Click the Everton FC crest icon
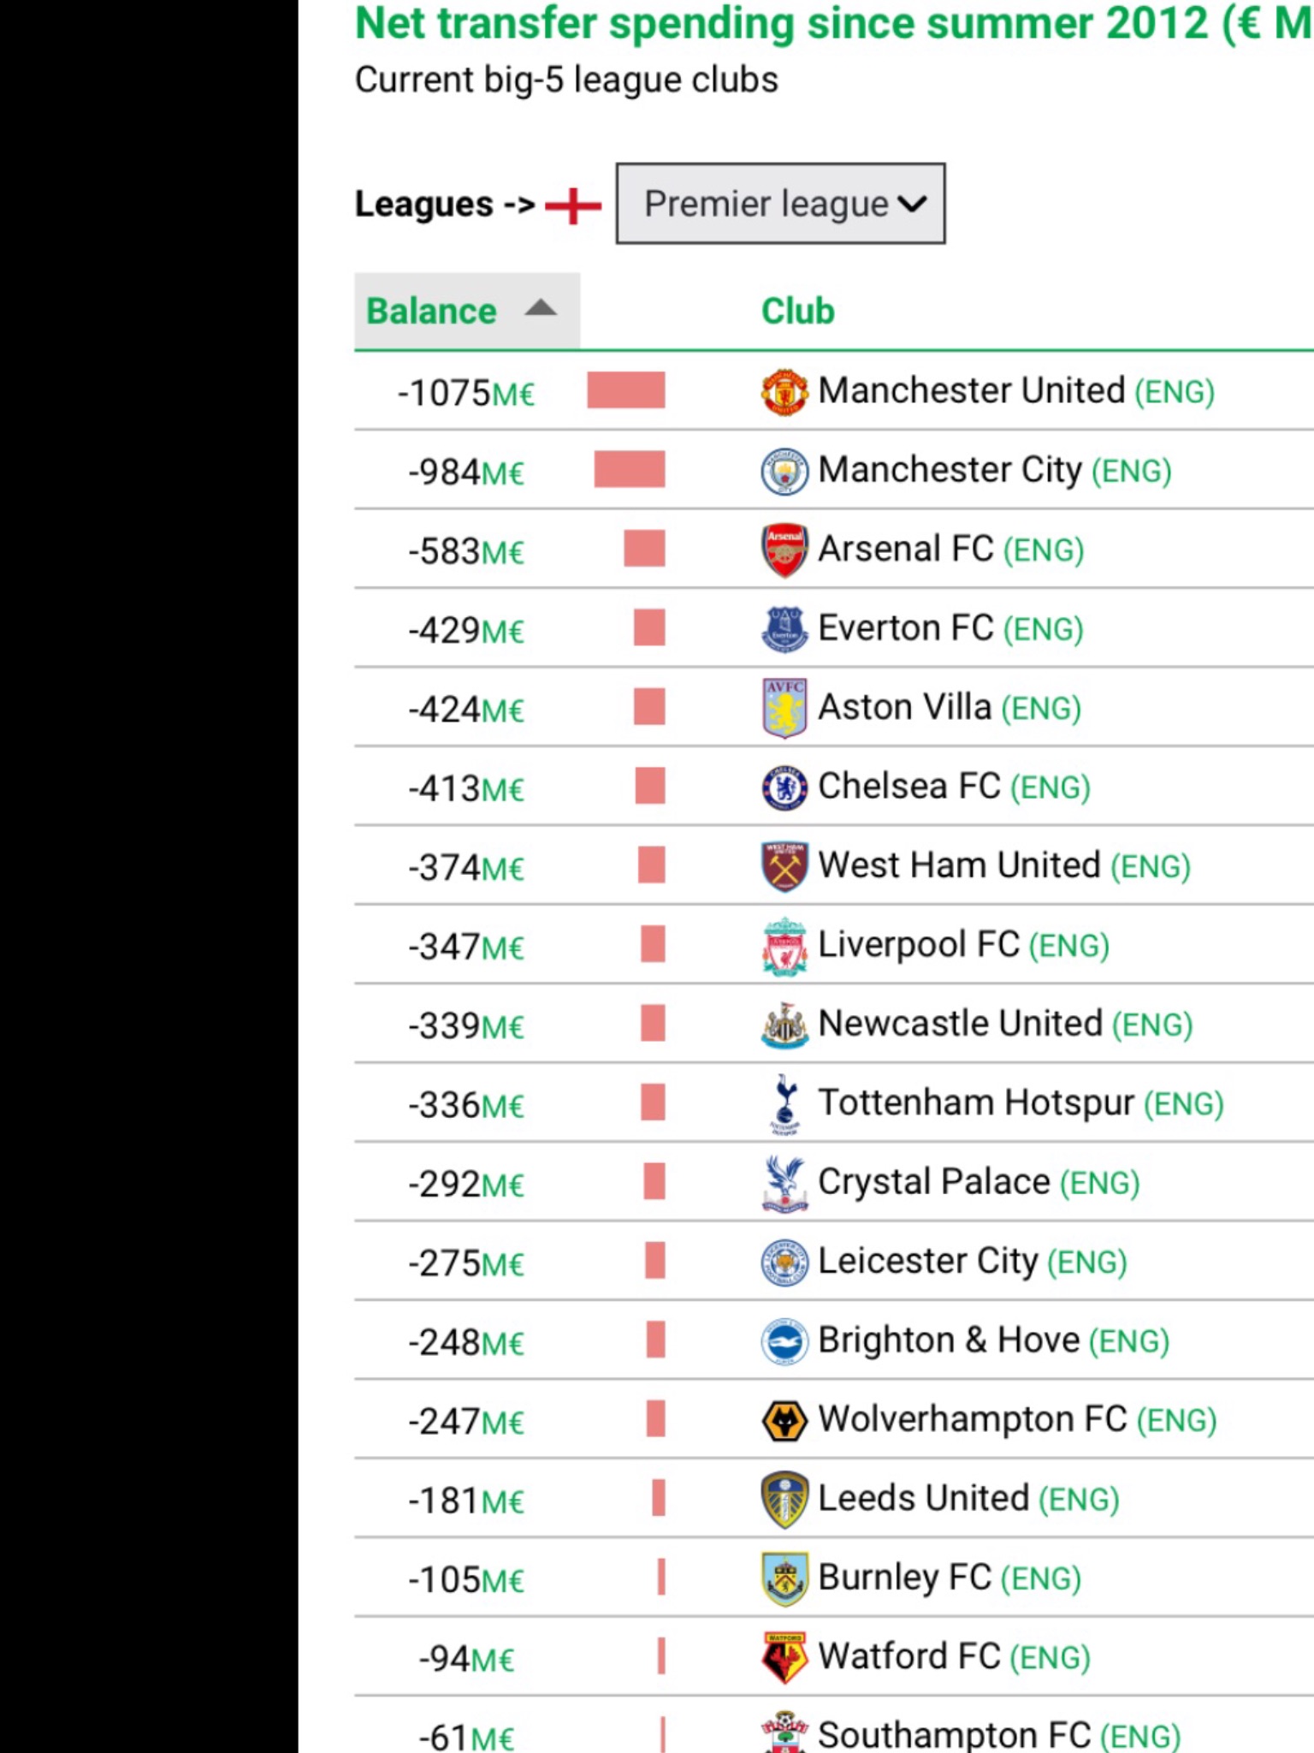 pos(784,629)
